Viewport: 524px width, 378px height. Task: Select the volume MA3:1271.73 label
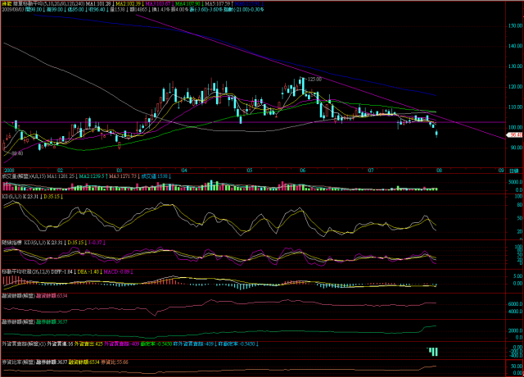coord(123,176)
